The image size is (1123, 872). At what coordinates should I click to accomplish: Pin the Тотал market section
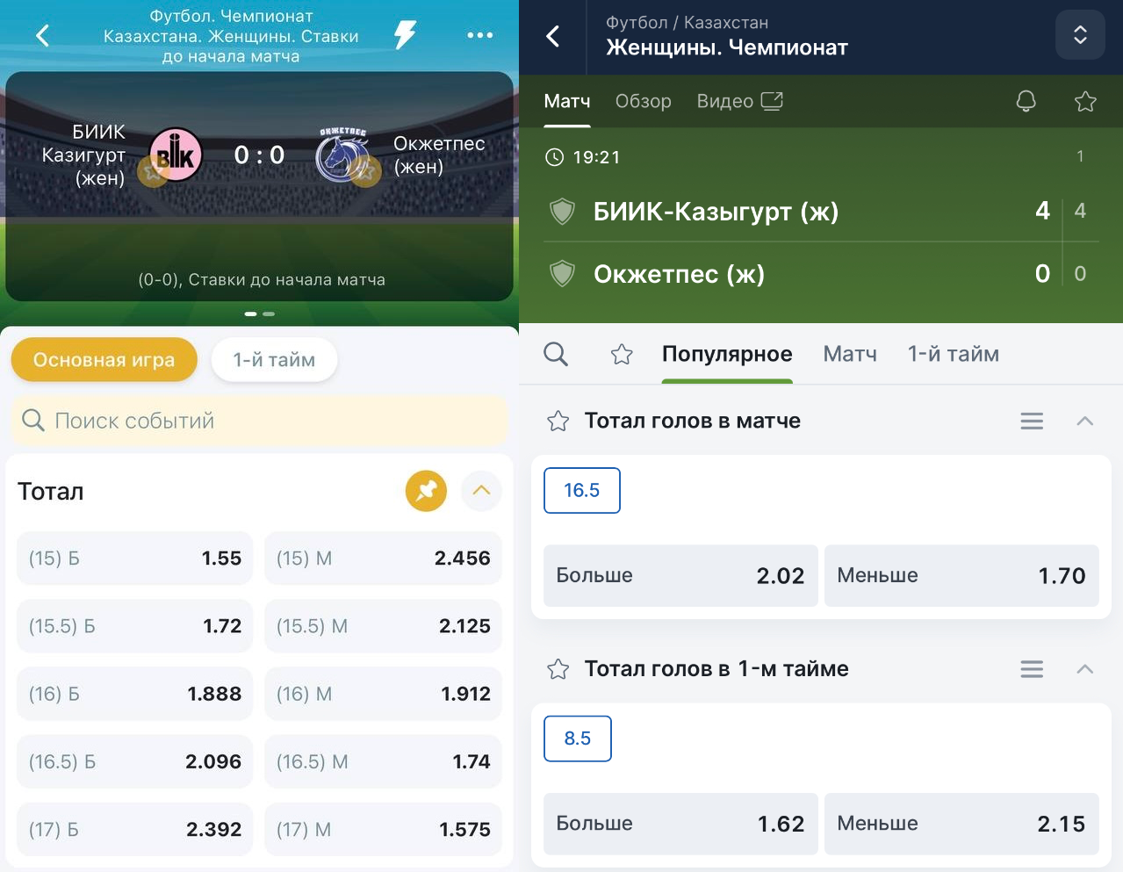(426, 491)
